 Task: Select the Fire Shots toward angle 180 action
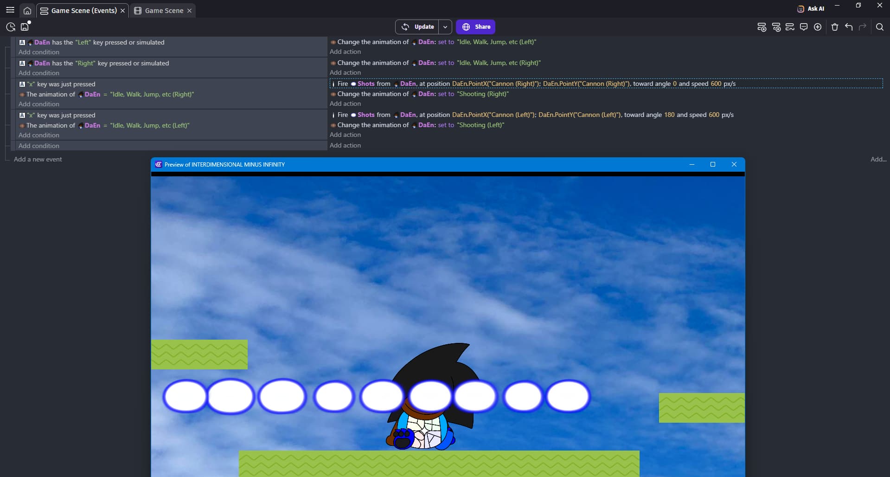[533, 115]
